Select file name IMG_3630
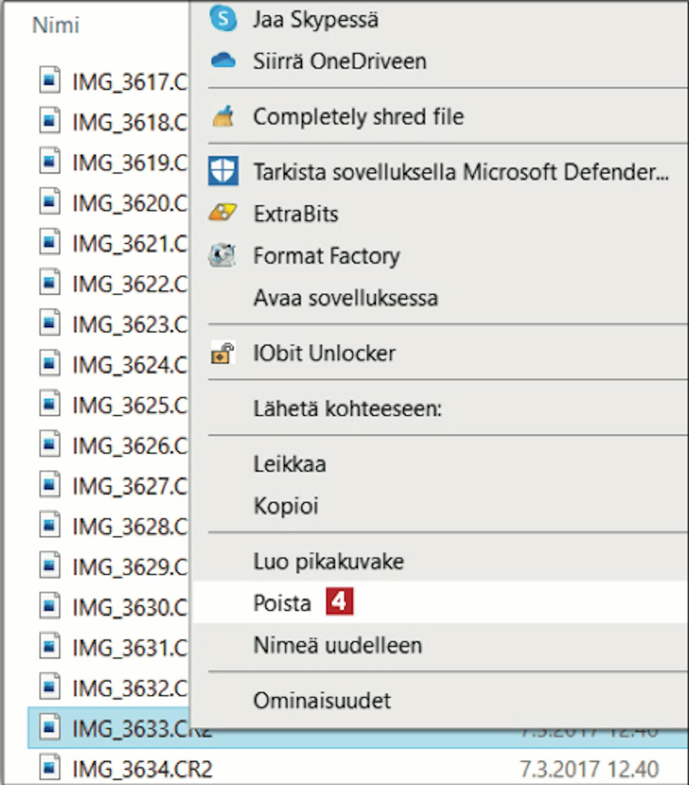The height and width of the screenshot is (785, 689). [x=130, y=608]
